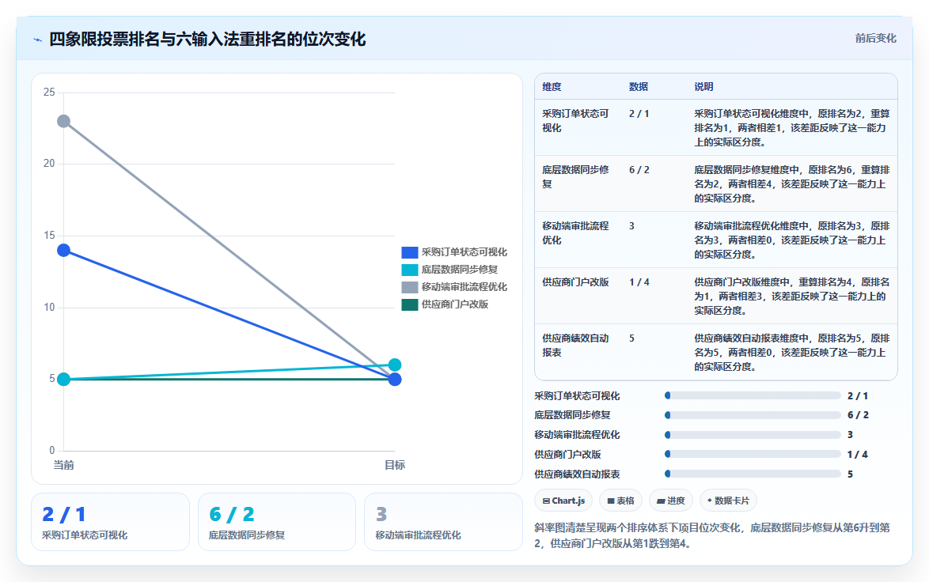Select the 数据卡片 chip
Screen dimensions: 929x582
click(728, 501)
